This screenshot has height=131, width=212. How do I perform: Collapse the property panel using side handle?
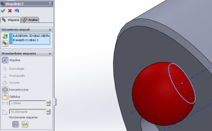55,102
